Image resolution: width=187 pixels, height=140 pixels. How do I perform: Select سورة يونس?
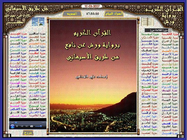170,64
